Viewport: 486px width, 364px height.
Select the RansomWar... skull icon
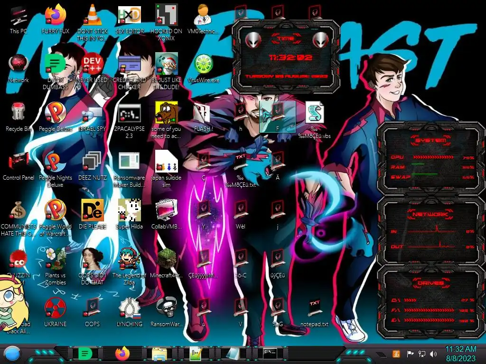tap(166, 313)
